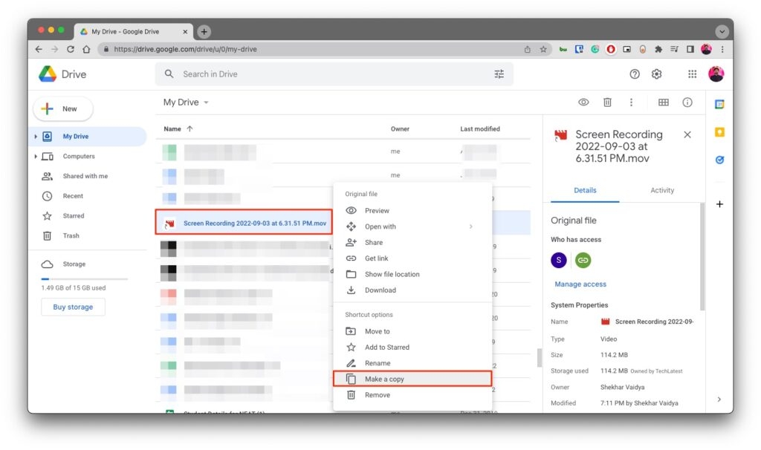
Task: Select Get link menu entry
Action: click(412, 258)
